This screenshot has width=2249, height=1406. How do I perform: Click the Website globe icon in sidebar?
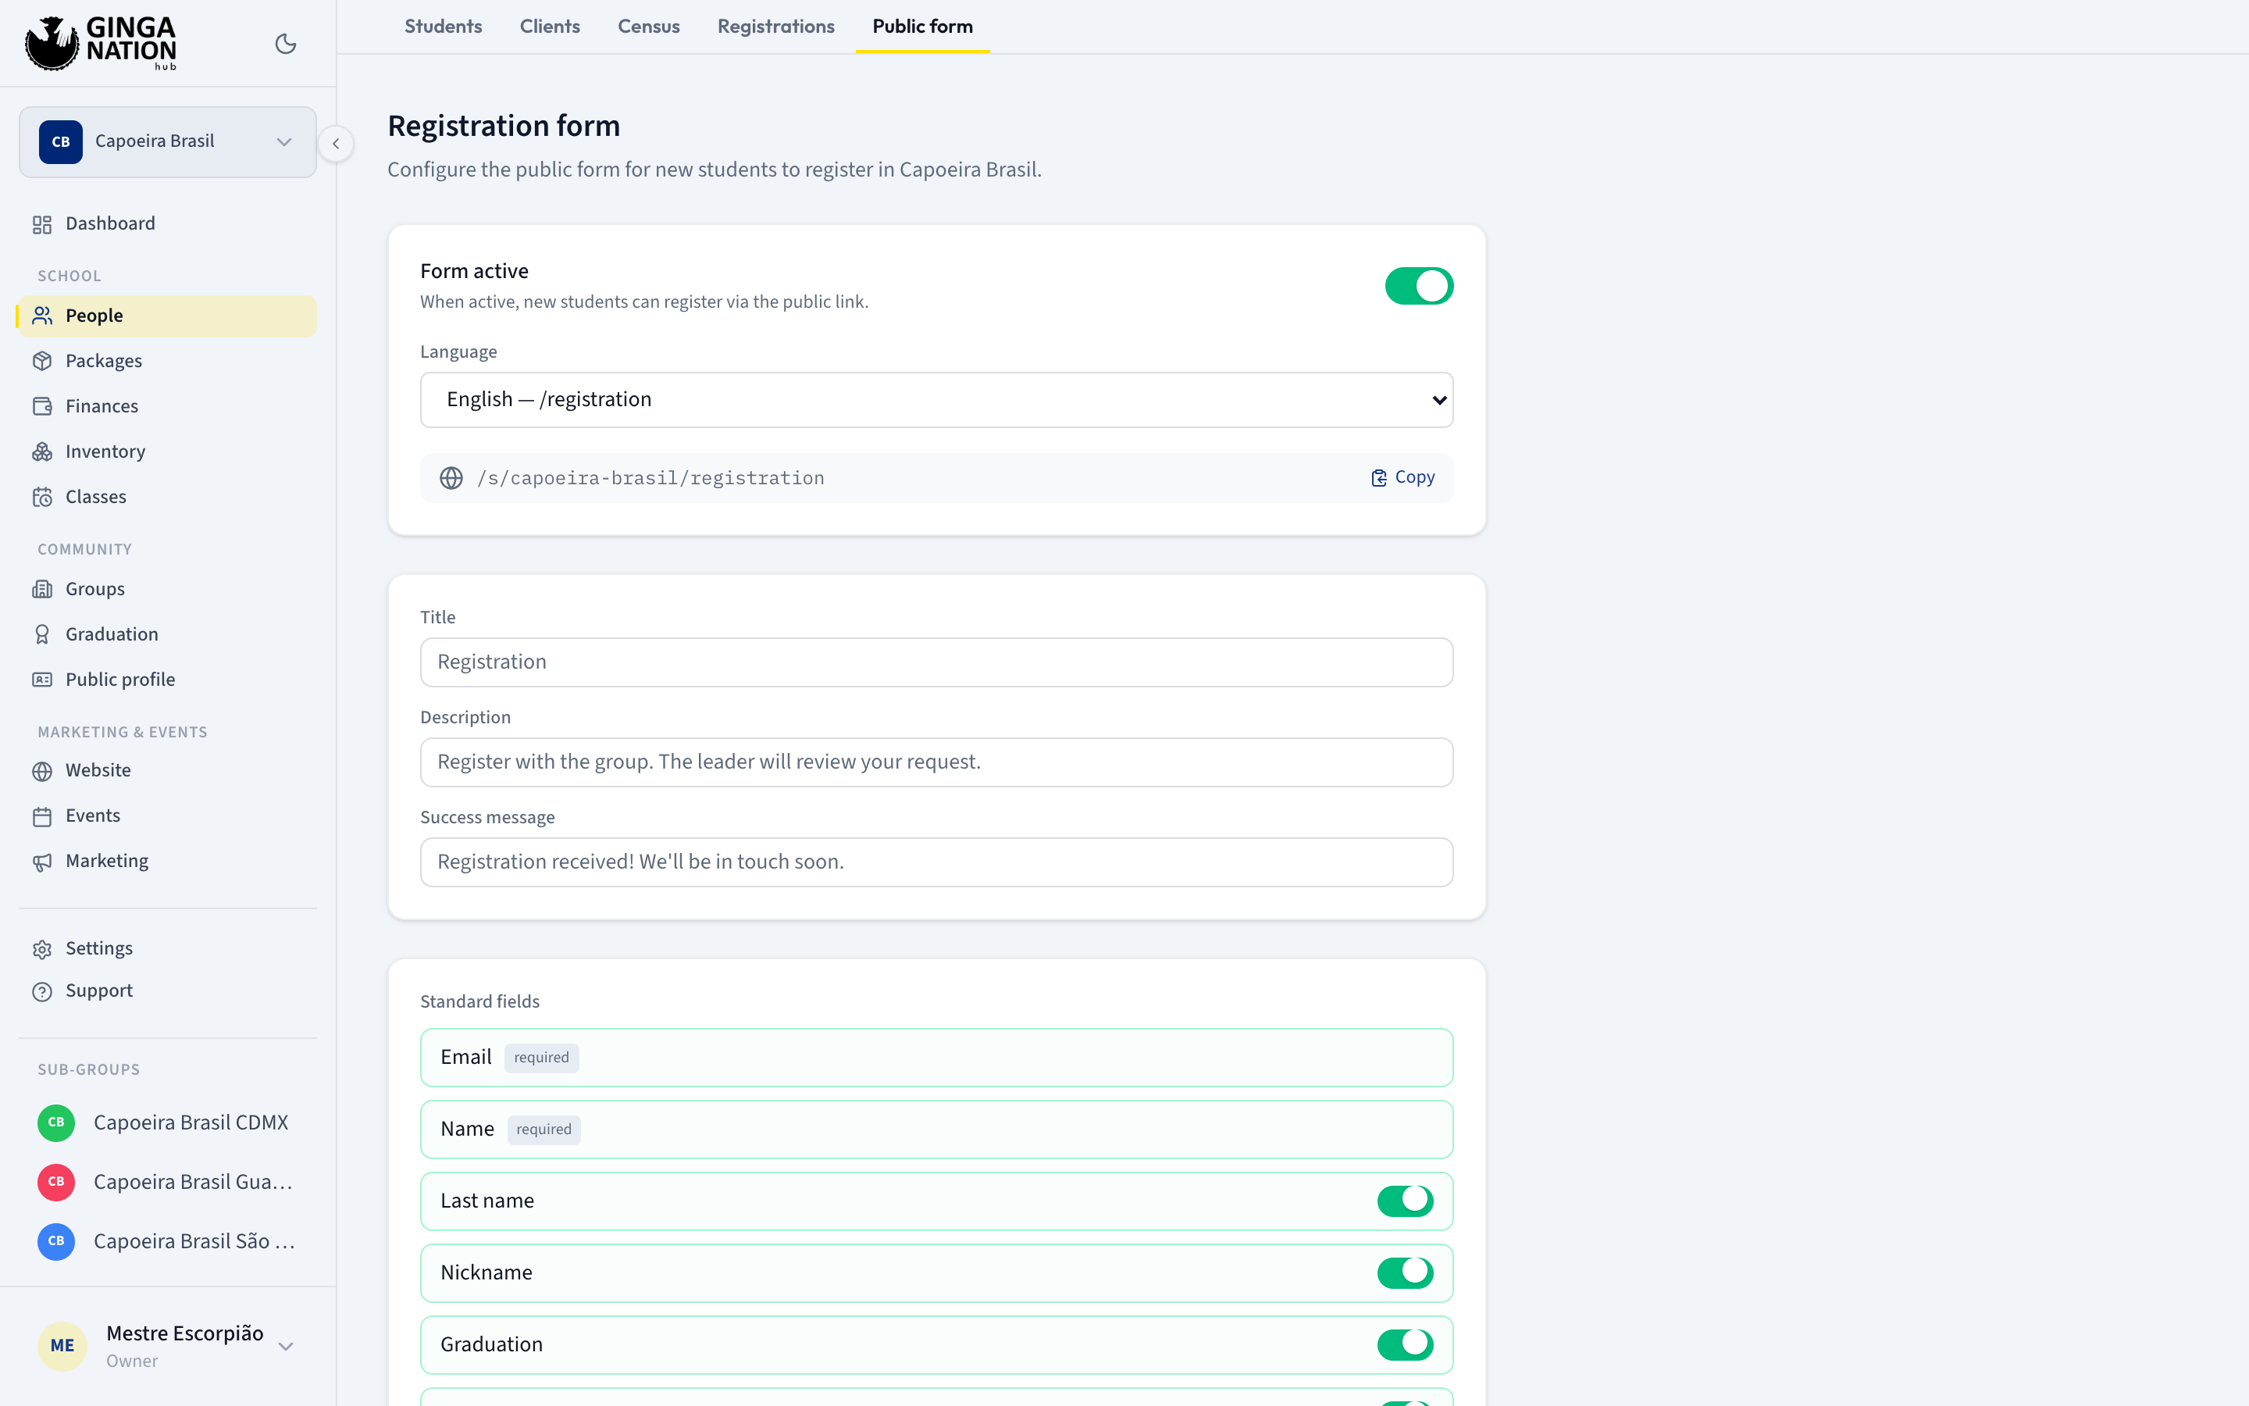pos(42,771)
